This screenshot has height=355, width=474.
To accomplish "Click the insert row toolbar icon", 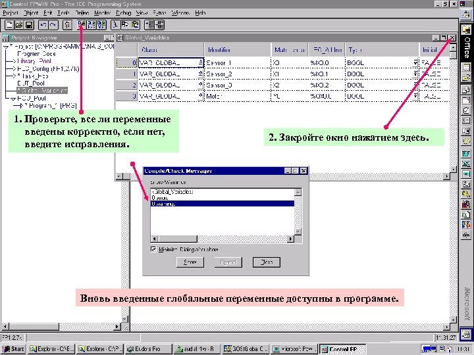I will (149, 25).
